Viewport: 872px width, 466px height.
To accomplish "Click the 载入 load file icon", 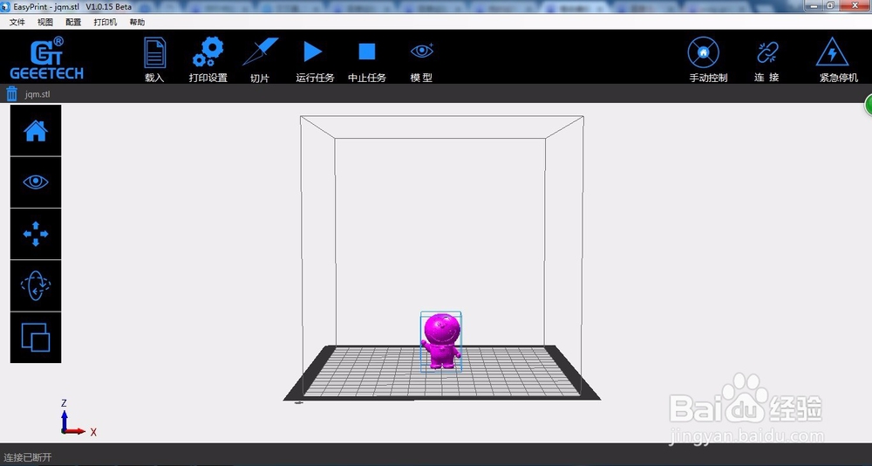I will point(154,53).
